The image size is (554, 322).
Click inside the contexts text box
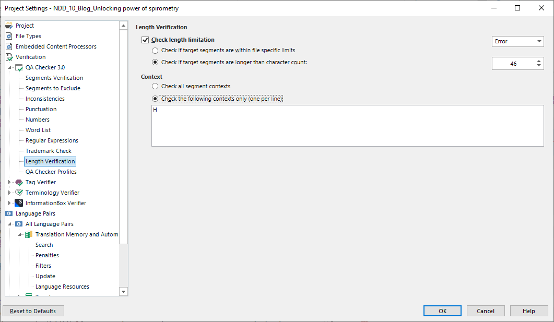click(x=347, y=128)
